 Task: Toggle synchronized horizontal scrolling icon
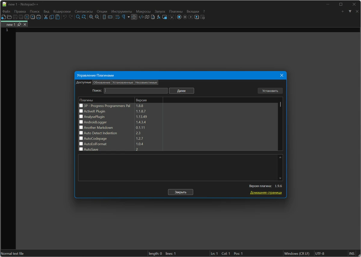pos(110,17)
